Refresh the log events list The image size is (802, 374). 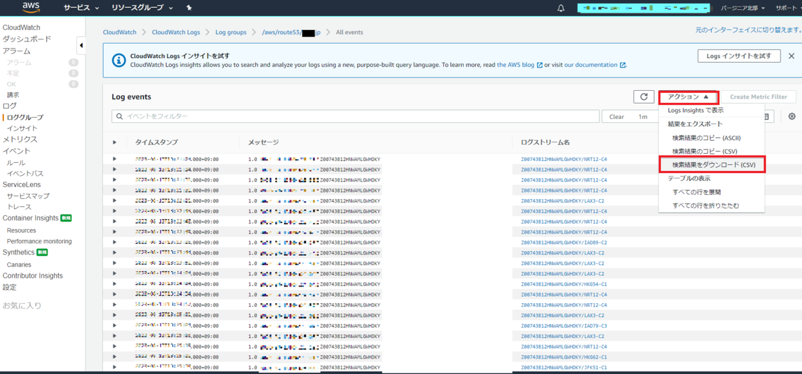[x=644, y=97]
